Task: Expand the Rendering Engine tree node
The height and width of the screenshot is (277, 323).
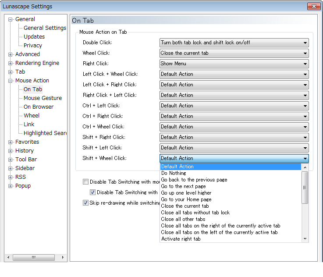Action: (x=10, y=64)
